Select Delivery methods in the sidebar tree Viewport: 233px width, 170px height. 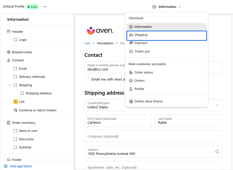coord(32,77)
